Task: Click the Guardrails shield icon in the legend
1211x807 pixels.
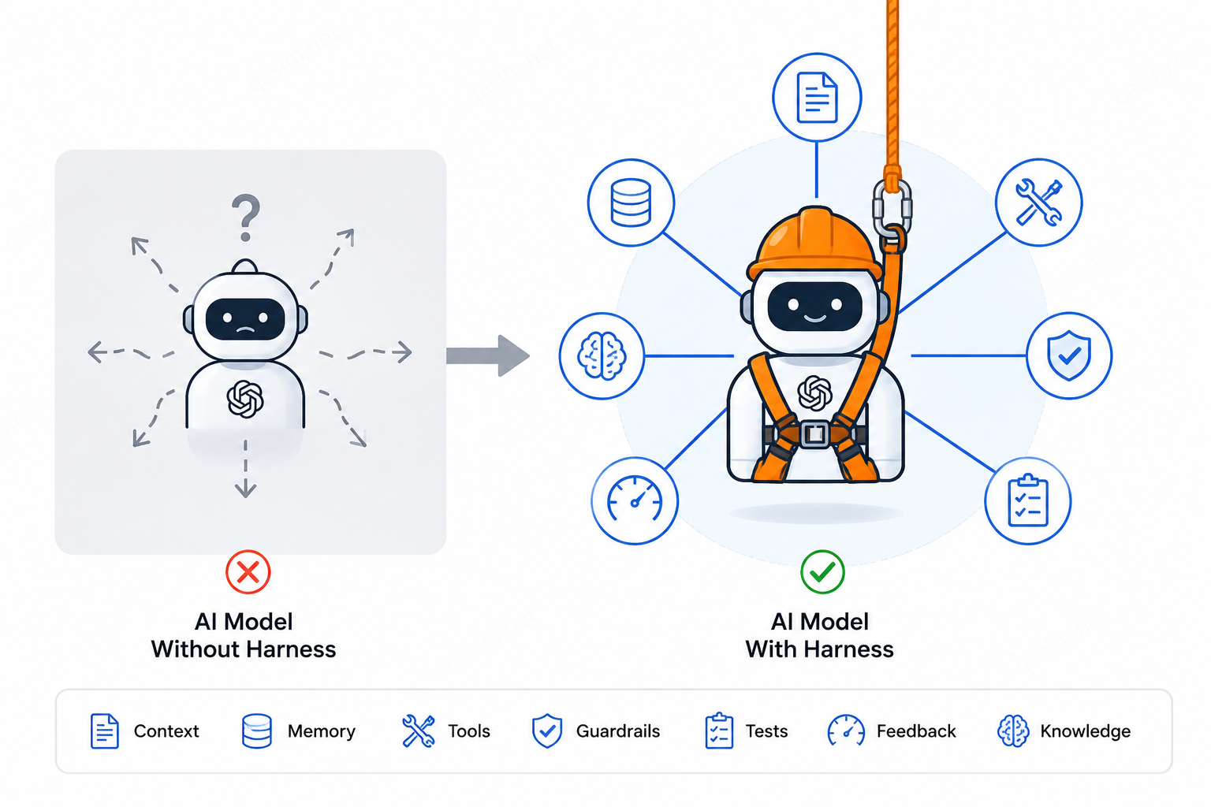Action: [546, 731]
